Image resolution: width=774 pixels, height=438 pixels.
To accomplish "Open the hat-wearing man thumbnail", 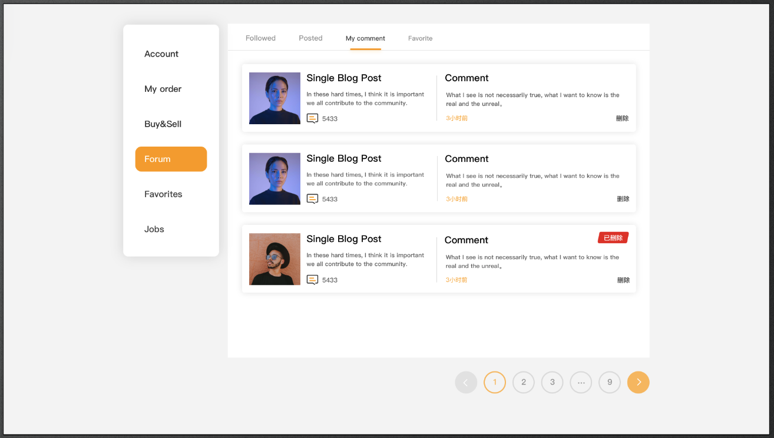I will [274, 259].
